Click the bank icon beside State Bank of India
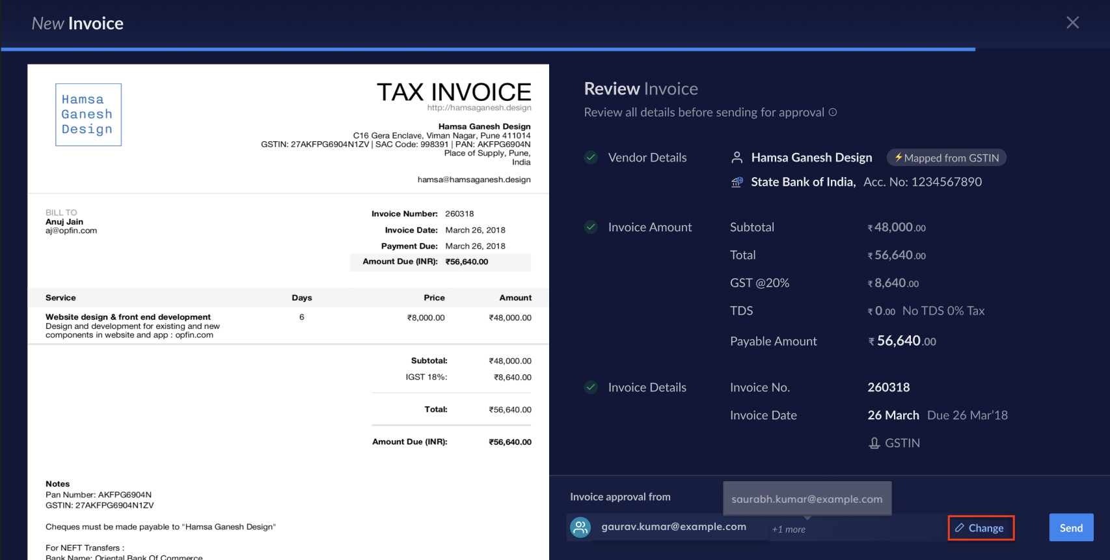Viewport: 1110px width, 560px height. 737,182
